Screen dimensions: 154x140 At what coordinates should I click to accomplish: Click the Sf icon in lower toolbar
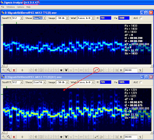coord(71,137)
